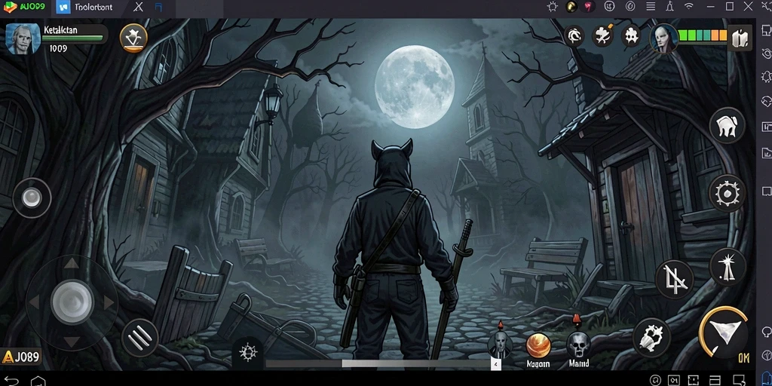The height and width of the screenshot is (386, 772).
Task: Hit the large arrow attack button
Action: coord(724,332)
